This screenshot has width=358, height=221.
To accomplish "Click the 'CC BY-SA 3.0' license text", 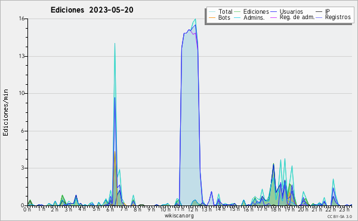I will [340, 217].
